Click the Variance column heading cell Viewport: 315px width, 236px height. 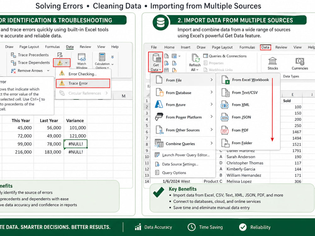click(75, 121)
